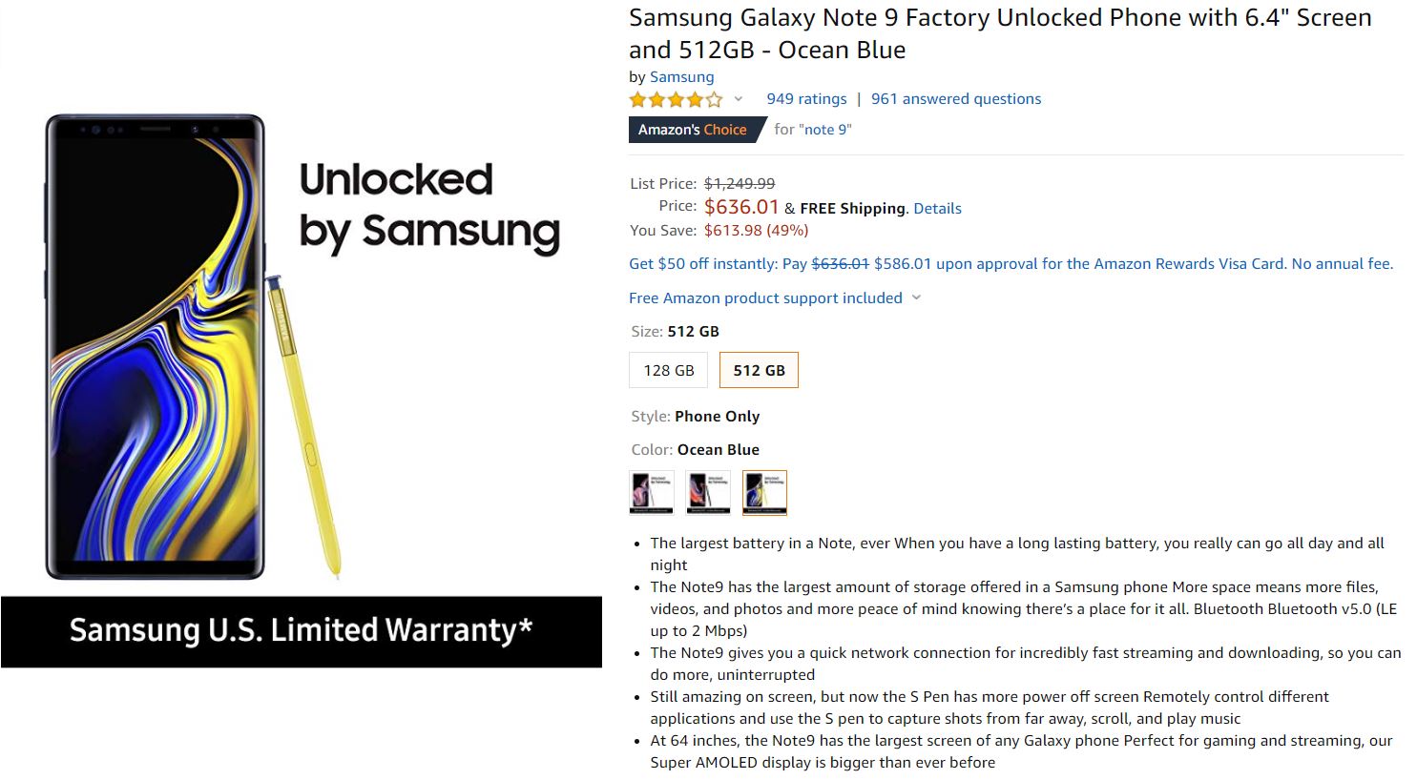
Task: Follow the Samsung brand link
Action: click(681, 77)
